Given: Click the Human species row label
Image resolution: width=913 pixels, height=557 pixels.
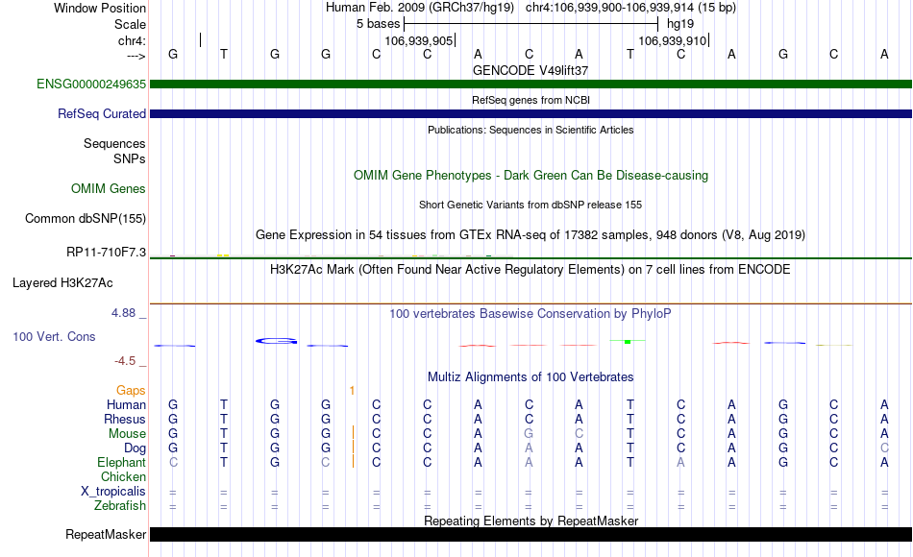Looking at the screenshot, I should [126, 404].
